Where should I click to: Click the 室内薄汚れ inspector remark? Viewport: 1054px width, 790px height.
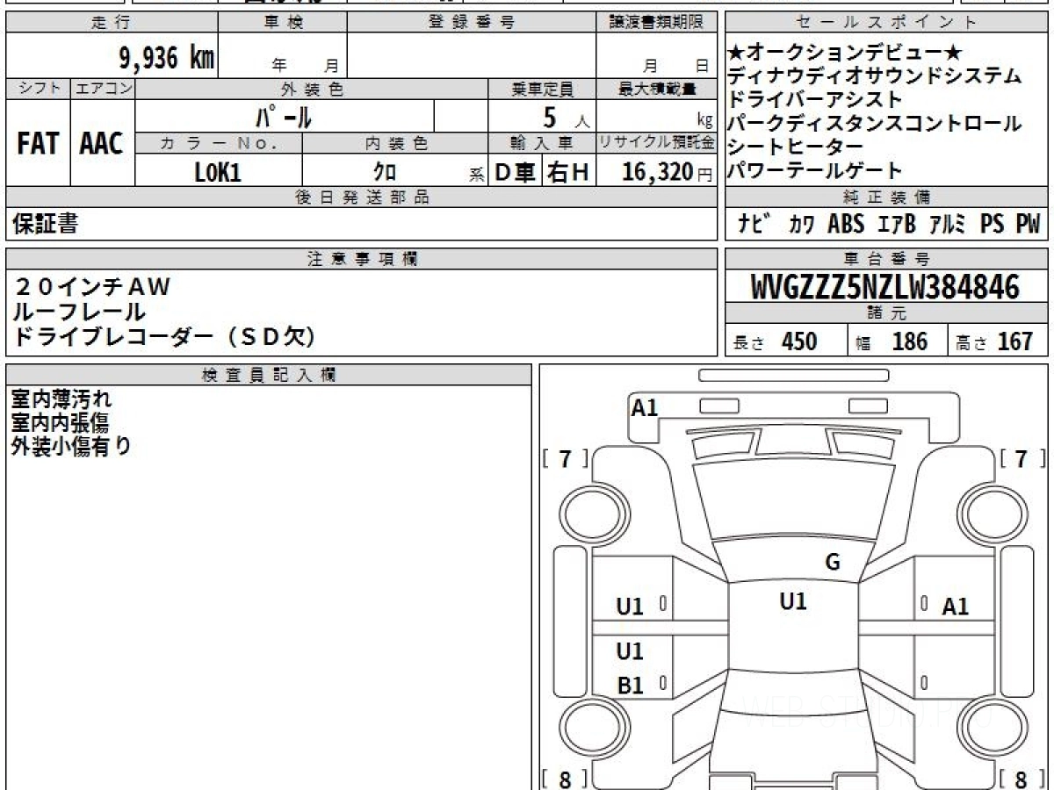pos(61,399)
